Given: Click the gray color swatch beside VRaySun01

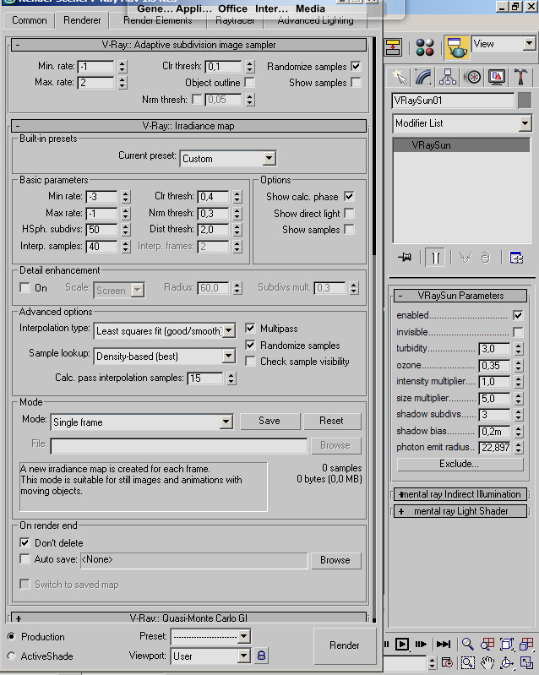Looking at the screenshot, I should point(525,101).
